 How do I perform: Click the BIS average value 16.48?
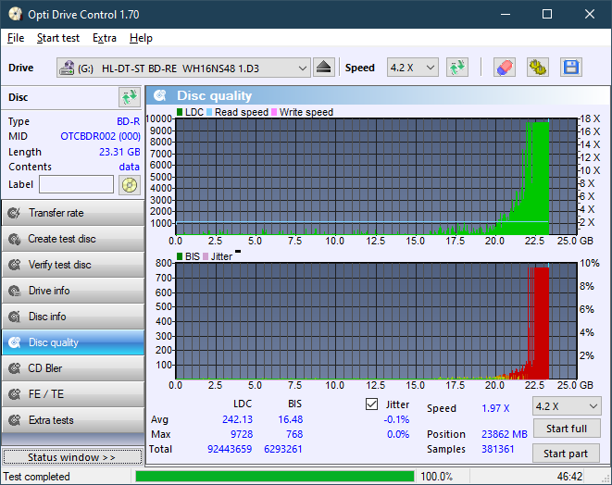[291, 419]
